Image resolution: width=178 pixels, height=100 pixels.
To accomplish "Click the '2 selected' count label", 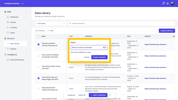I will pyautogui.click(x=71, y=95).
